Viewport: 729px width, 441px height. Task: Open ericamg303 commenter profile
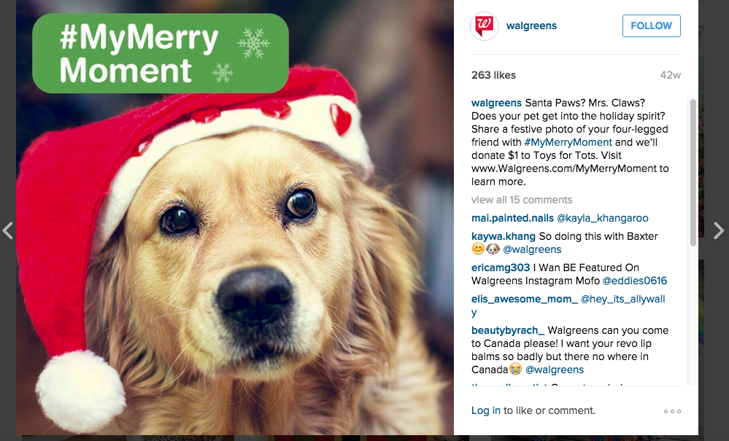point(501,268)
